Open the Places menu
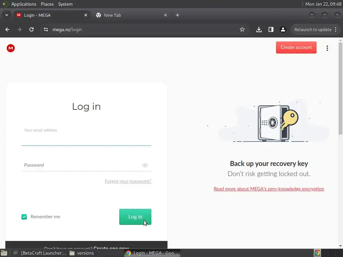Screen dimensions: 343x257 click(47, 4)
